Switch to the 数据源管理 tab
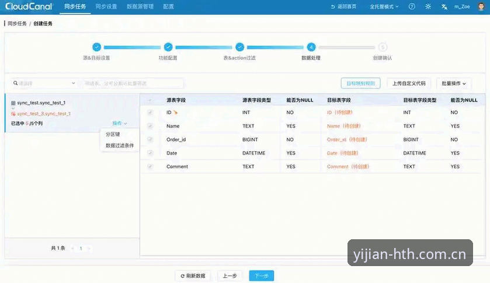This screenshot has width=490, height=283. [140, 6]
